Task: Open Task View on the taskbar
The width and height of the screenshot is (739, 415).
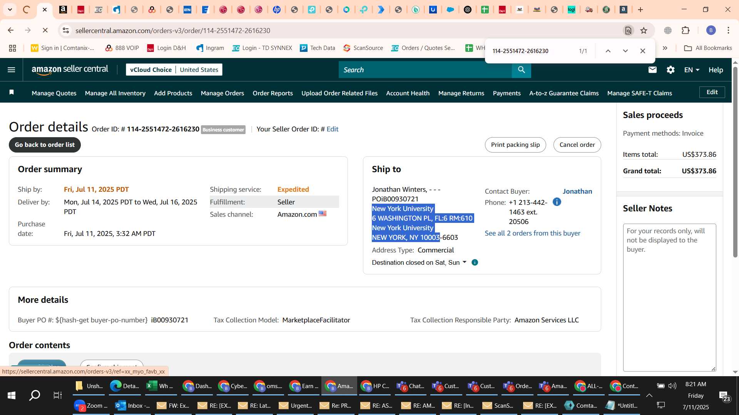Action: (x=57, y=395)
